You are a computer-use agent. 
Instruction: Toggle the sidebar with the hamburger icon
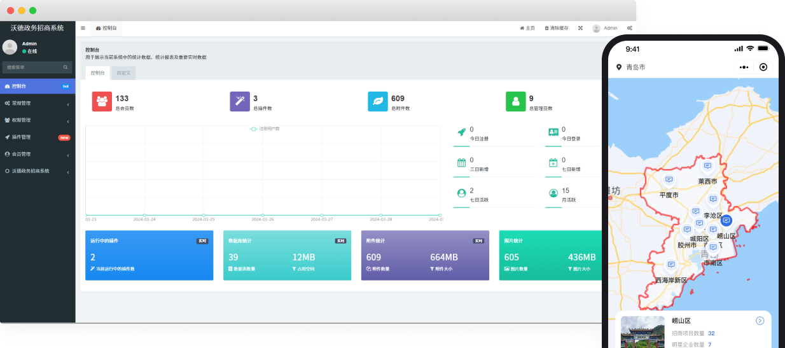83,28
